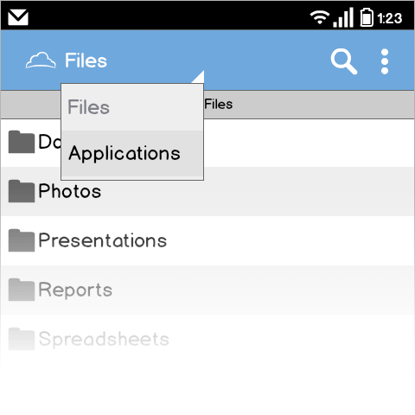Image resolution: width=415 pixels, height=415 pixels.
Task: Click the Reports folder icon
Action: [x=22, y=290]
